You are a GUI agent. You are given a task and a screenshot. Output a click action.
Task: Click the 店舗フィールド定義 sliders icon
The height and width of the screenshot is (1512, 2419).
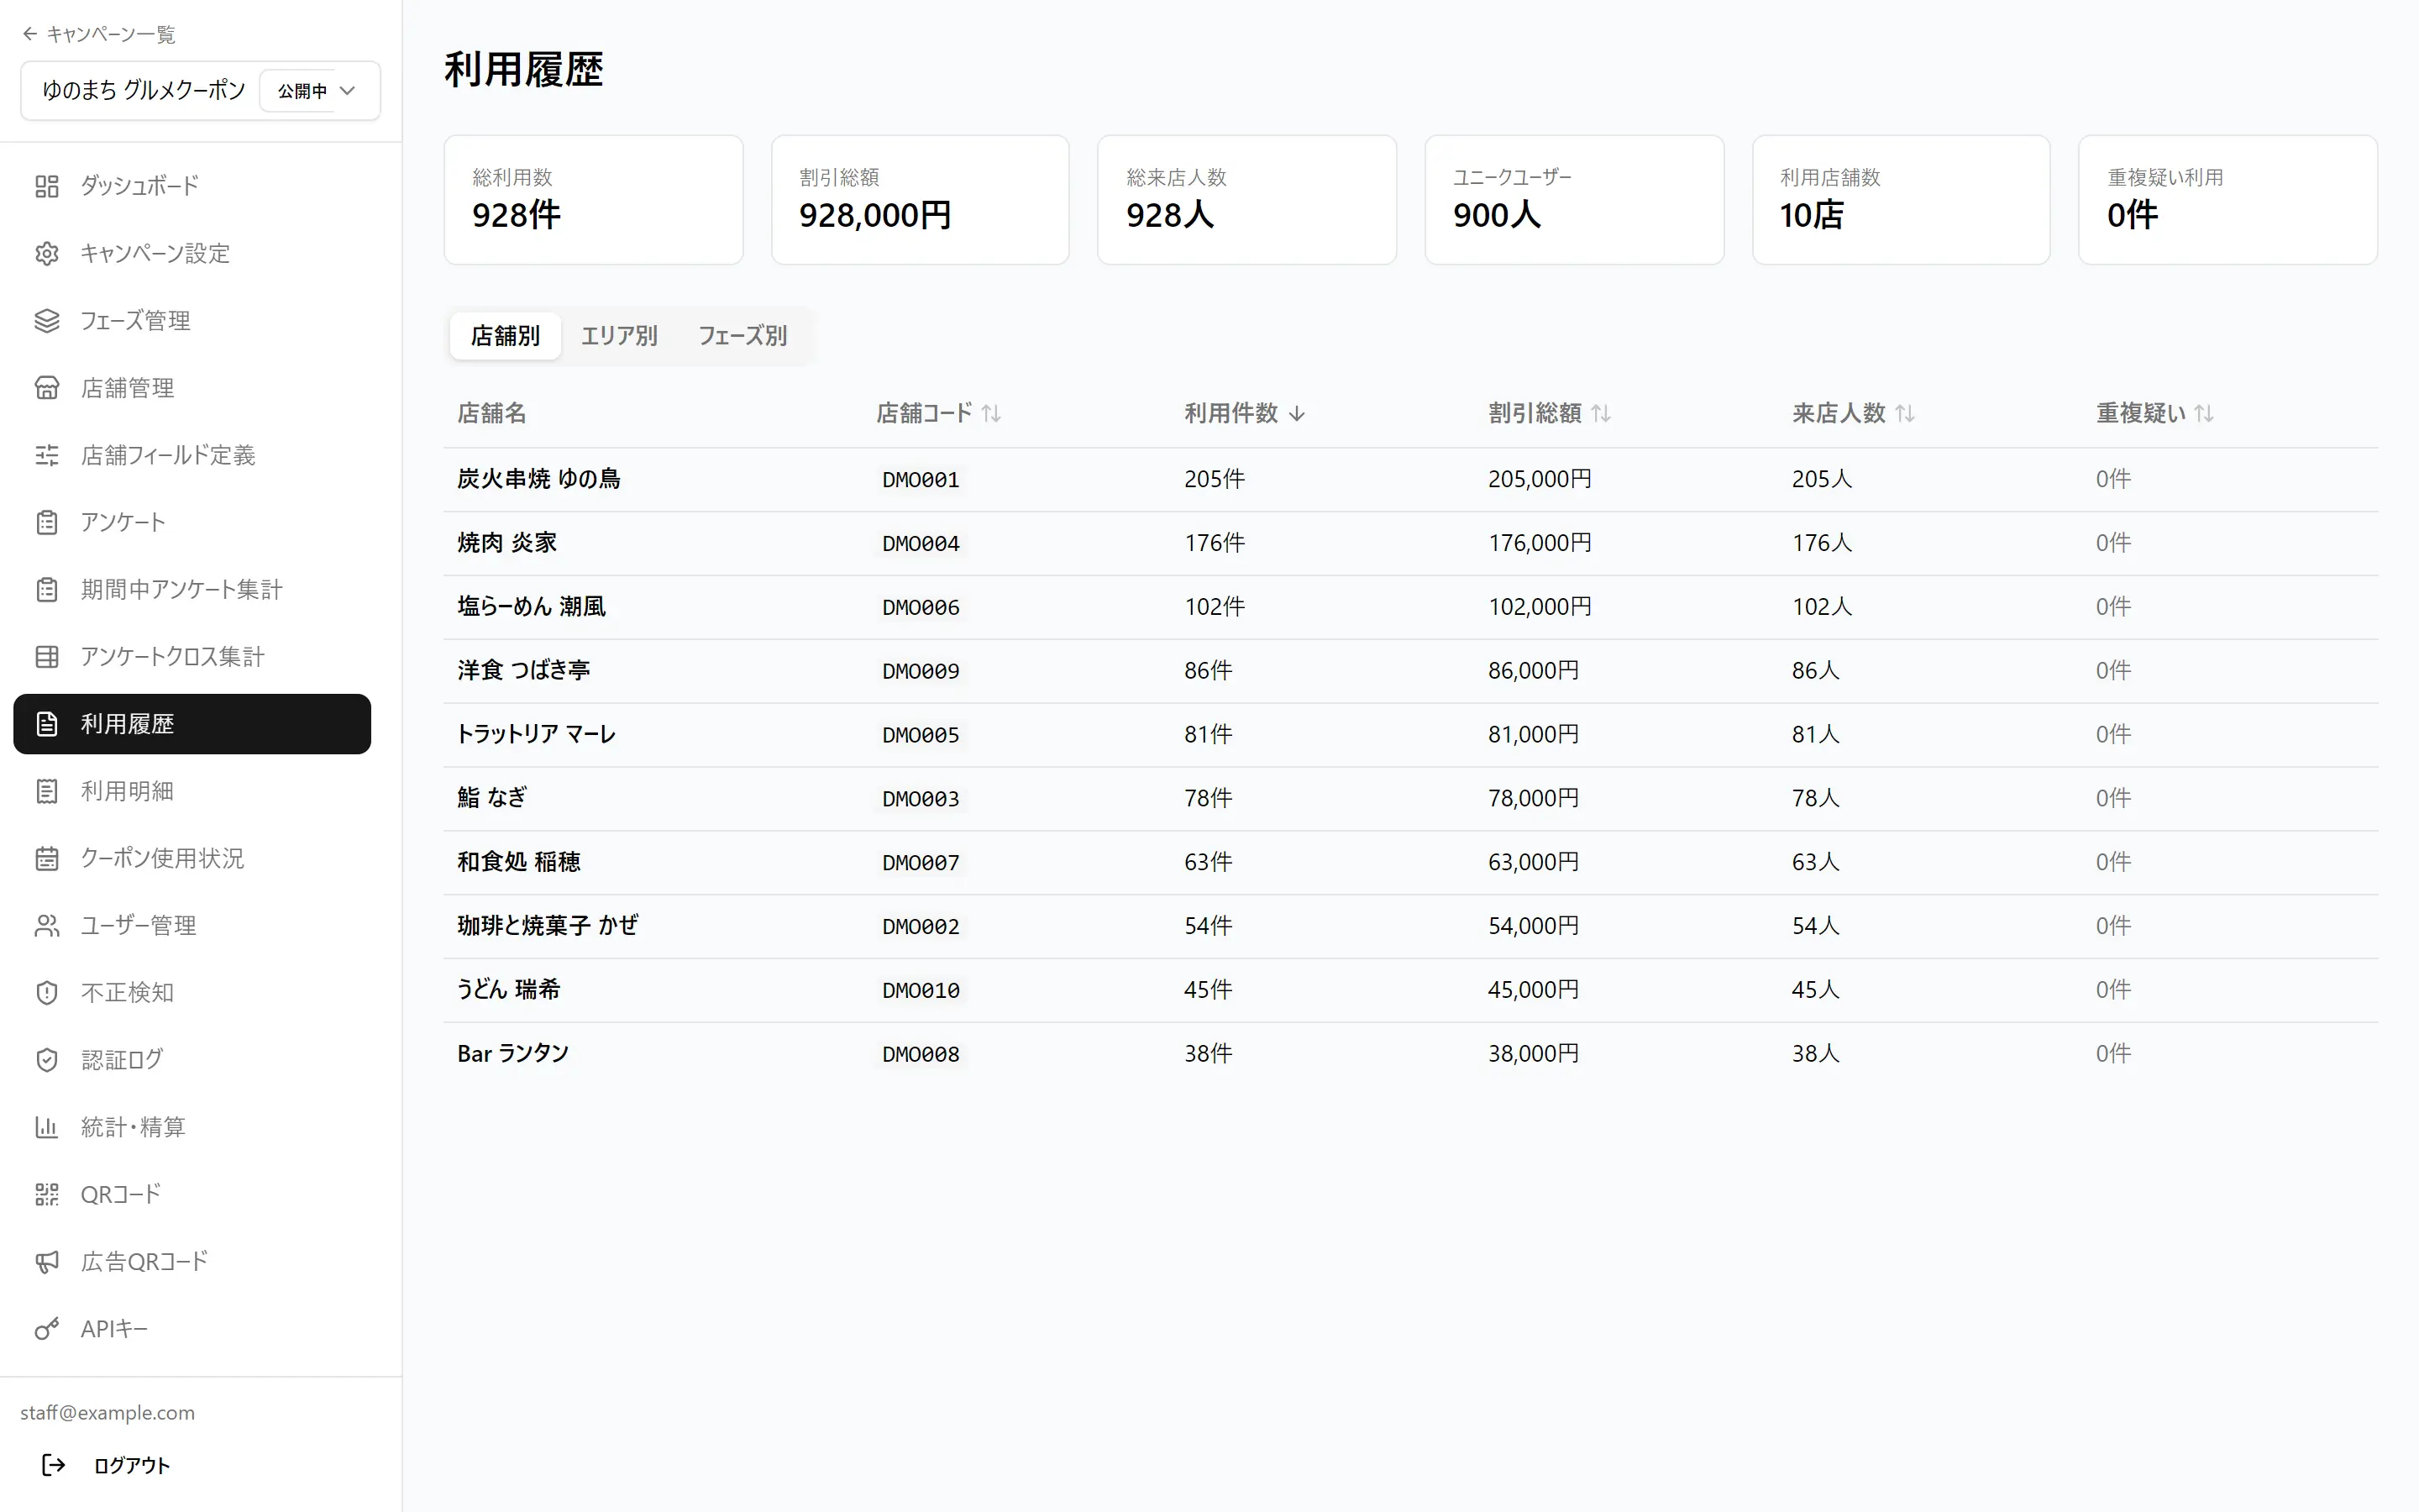(47, 455)
